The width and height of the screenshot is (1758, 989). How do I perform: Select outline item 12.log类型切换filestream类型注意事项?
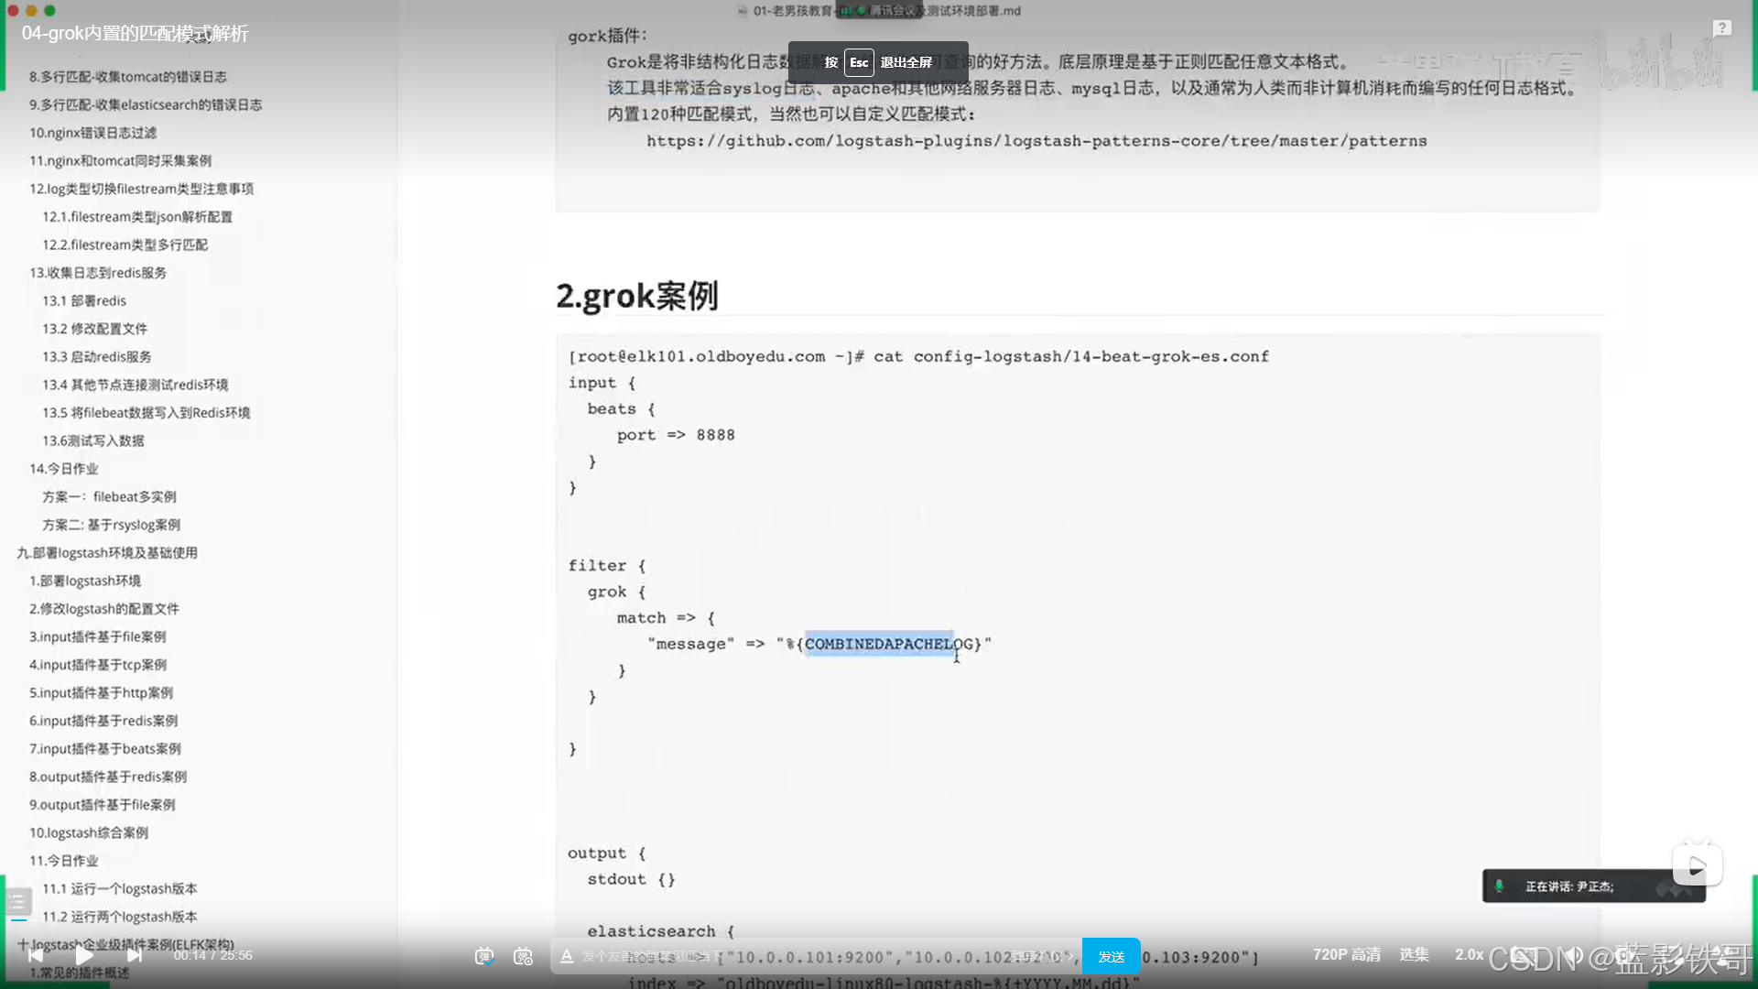[x=141, y=189]
